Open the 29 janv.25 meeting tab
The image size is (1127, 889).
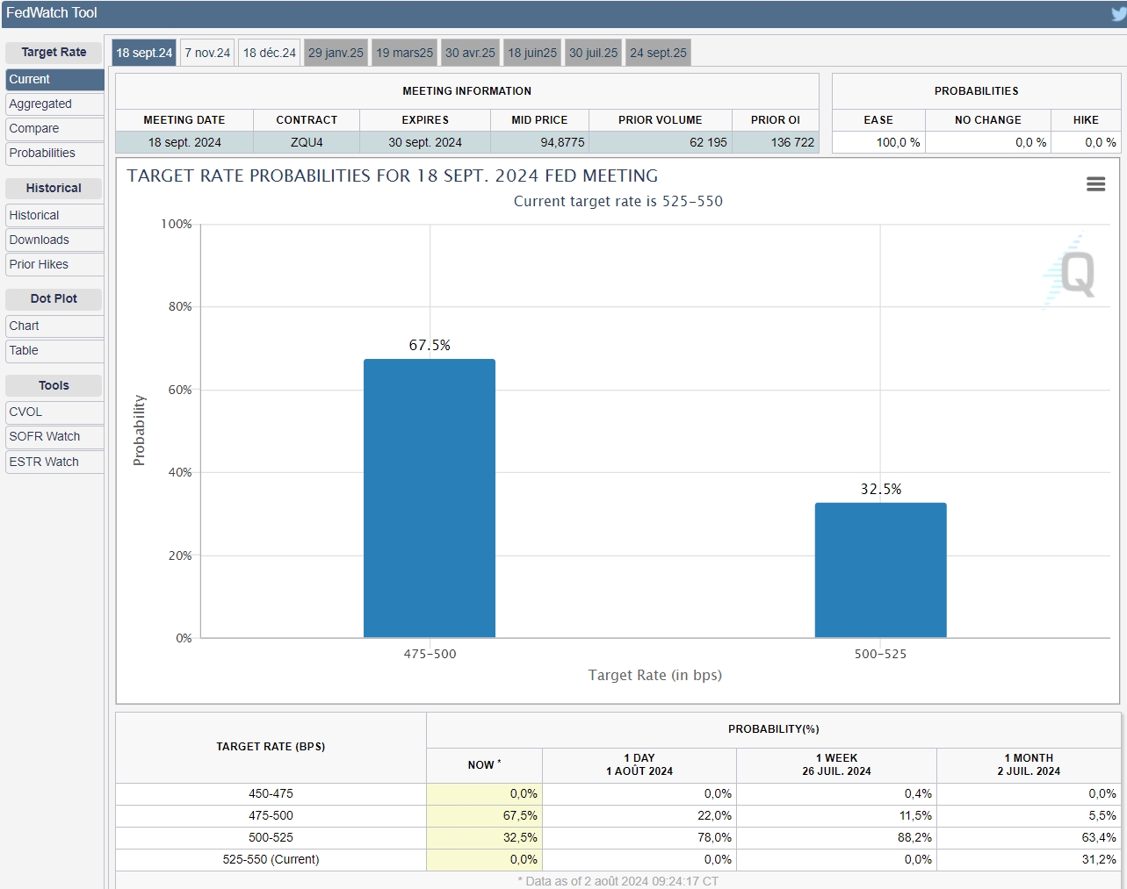click(x=336, y=53)
